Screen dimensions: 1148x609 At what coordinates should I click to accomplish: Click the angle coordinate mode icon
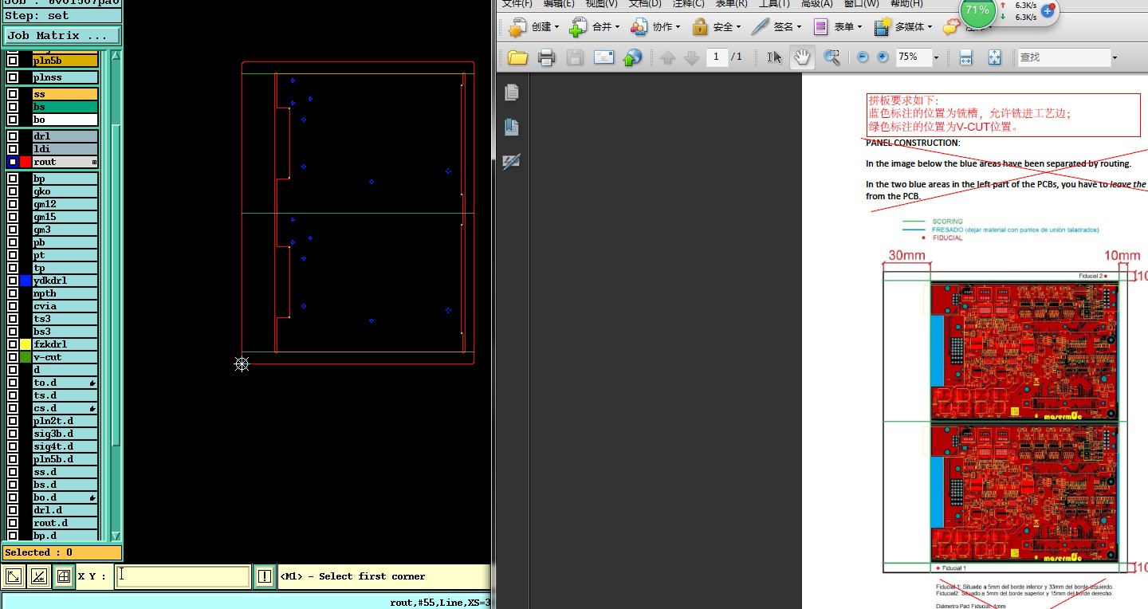pyautogui.click(x=38, y=576)
